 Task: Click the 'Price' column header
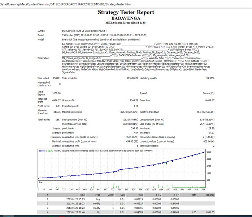[140, 195]
